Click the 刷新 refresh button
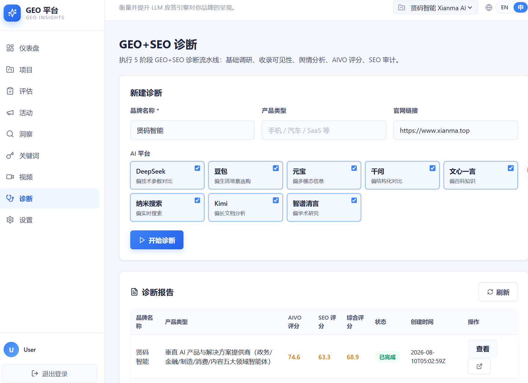Screen dimensions: 528x383 [x=498, y=292]
